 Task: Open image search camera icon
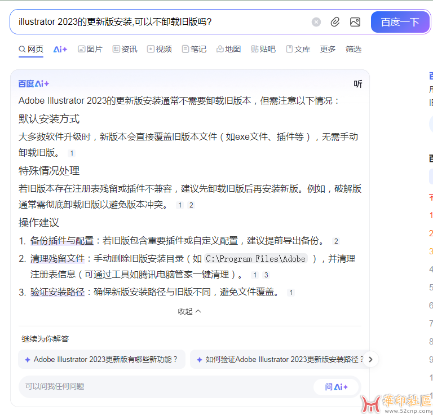355,22
